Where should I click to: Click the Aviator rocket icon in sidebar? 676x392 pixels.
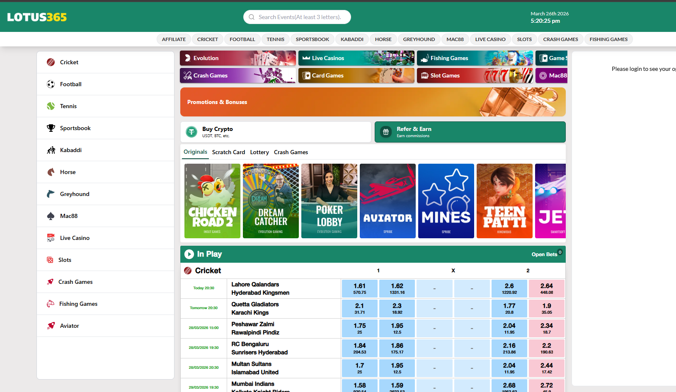click(x=51, y=326)
